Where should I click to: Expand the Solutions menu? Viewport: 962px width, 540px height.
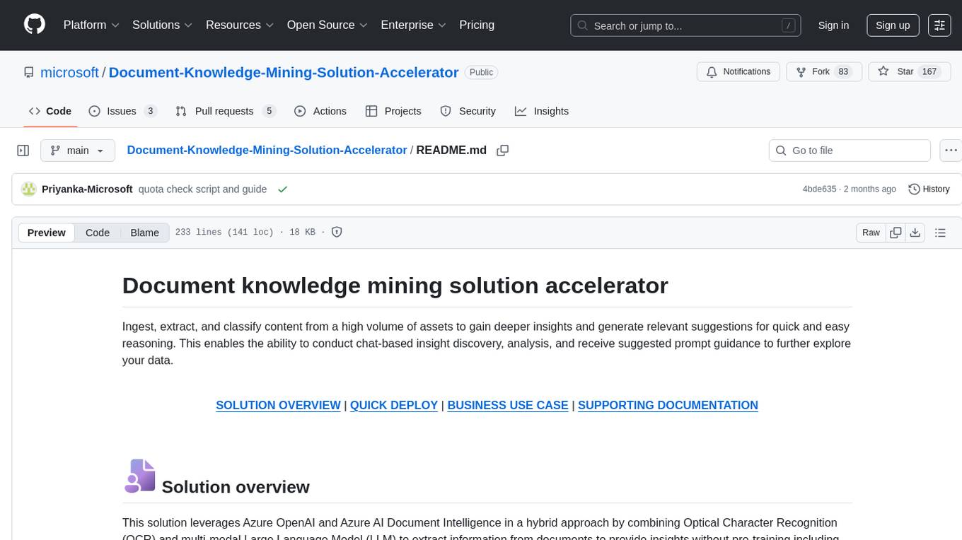point(163,25)
